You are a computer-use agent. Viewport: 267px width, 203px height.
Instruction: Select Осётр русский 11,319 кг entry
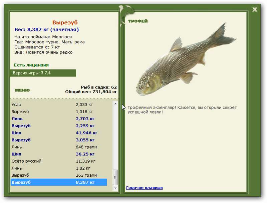pyautogui.click(x=59, y=161)
